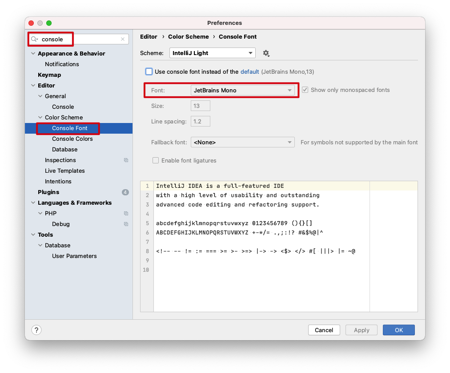Collapse the Database node under Tools
This screenshot has width=450, height=373.
40,245
